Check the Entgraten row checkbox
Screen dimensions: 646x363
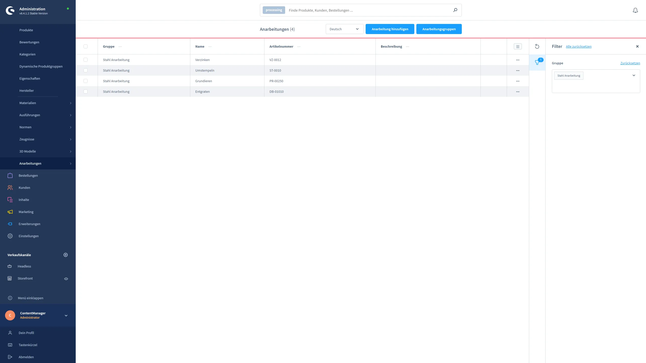(86, 92)
